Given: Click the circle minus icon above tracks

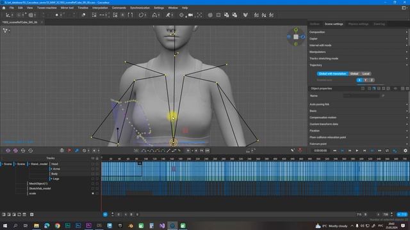Looking at the screenshot, I should 23,151.
